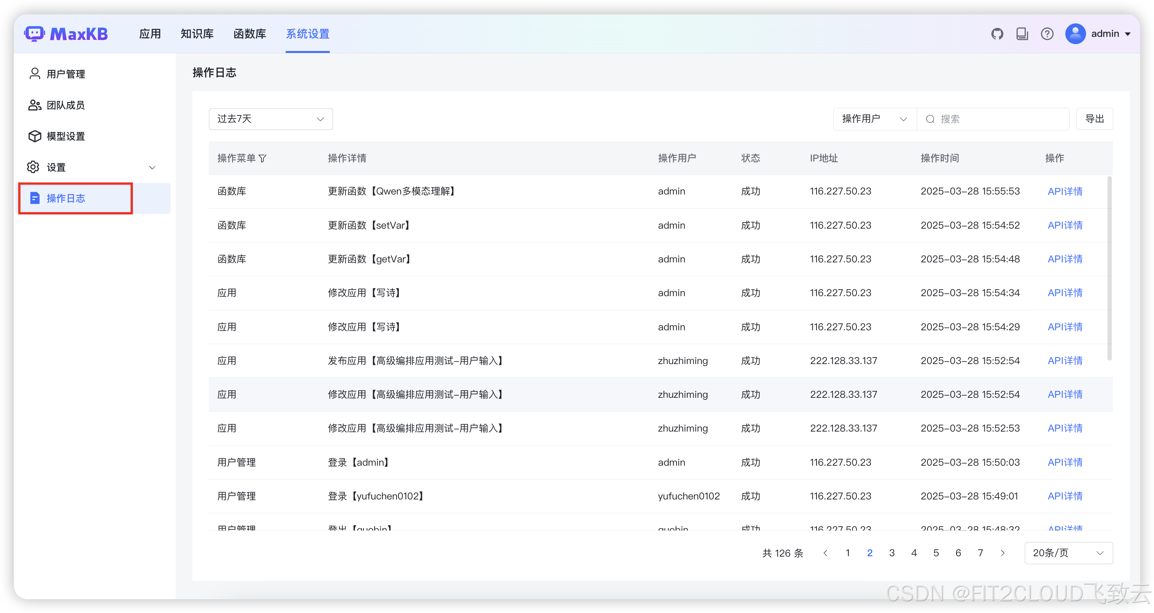Viewport: 1154px width, 613px height.
Task: Open 团队成员 in the sidebar
Action: pyautogui.click(x=66, y=105)
